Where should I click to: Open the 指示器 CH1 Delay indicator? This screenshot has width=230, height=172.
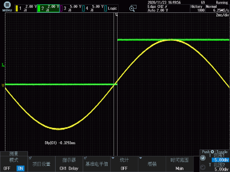69,164
